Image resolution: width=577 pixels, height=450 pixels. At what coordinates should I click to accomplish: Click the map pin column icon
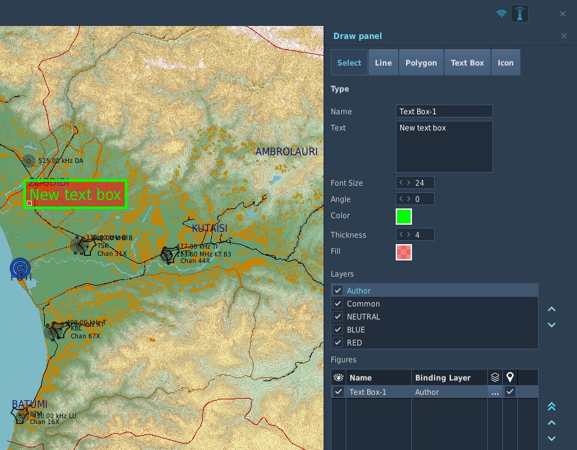509,377
